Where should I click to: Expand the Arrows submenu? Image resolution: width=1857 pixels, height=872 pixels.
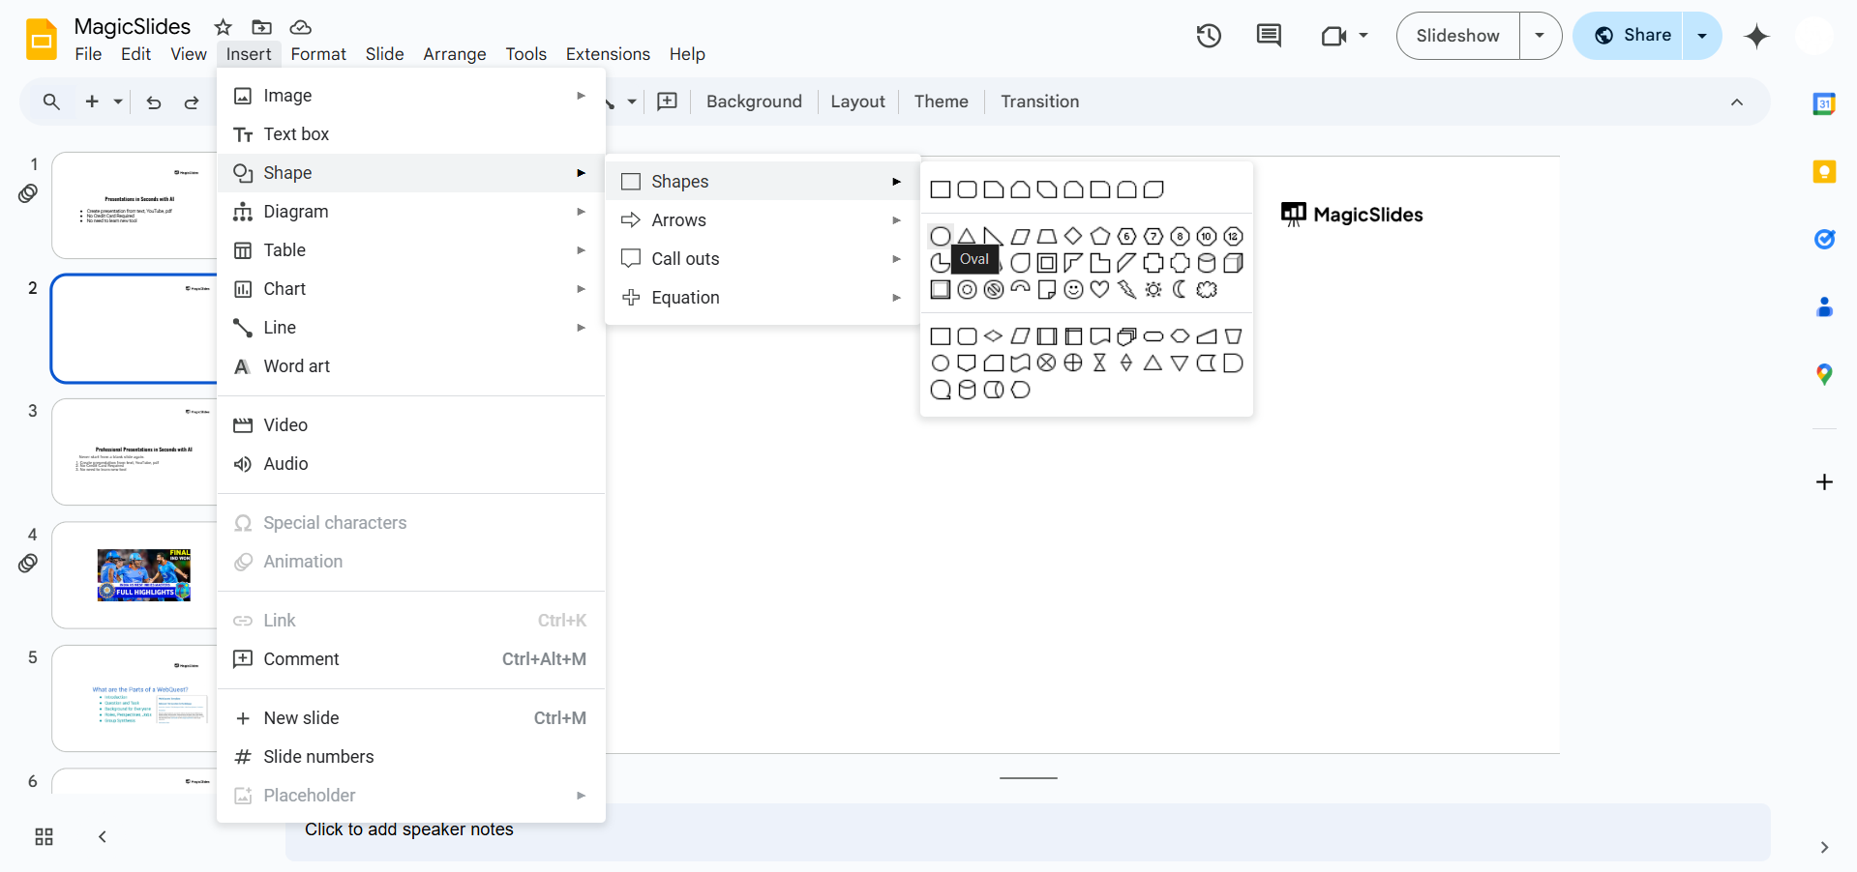coord(763,220)
